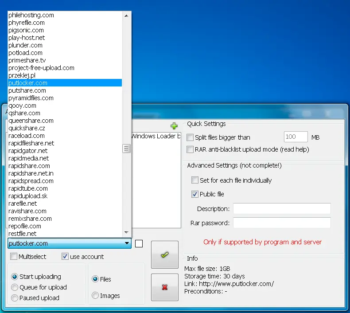The width and height of the screenshot is (350, 313).
Task: Click the dropdown list's scroll down arrow
Action: 126,232
